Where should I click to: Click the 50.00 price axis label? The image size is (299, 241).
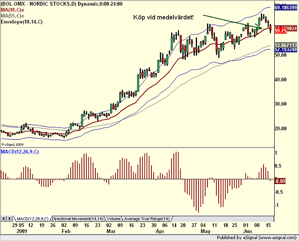click(x=281, y=55)
